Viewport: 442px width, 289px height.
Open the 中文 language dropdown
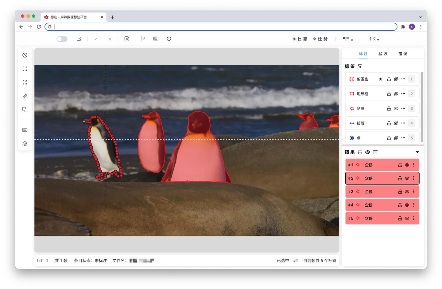point(374,39)
